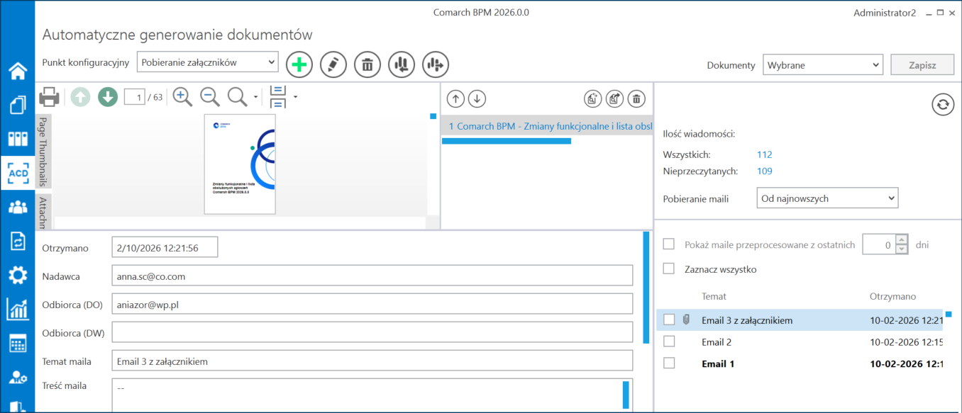Click the refresh mail list icon
The image size is (962, 413).
[942, 104]
